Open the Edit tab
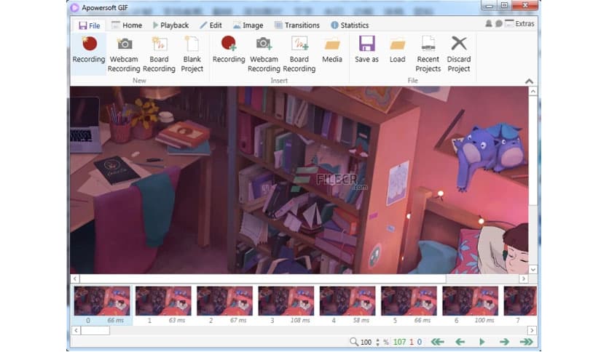The image size is (609, 352). (x=211, y=25)
